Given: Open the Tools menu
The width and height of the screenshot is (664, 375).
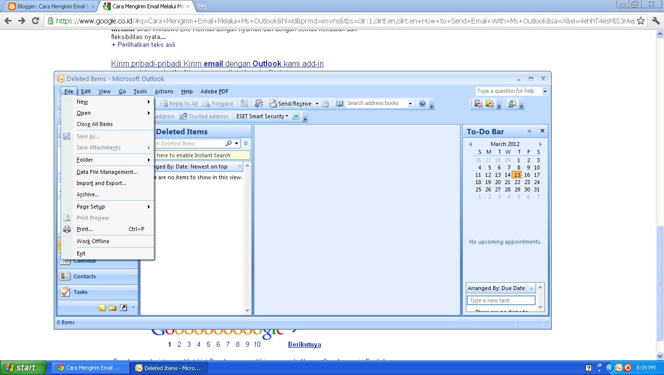Looking at the screenshot, I should pyautogui.click(x=140, y=91).
